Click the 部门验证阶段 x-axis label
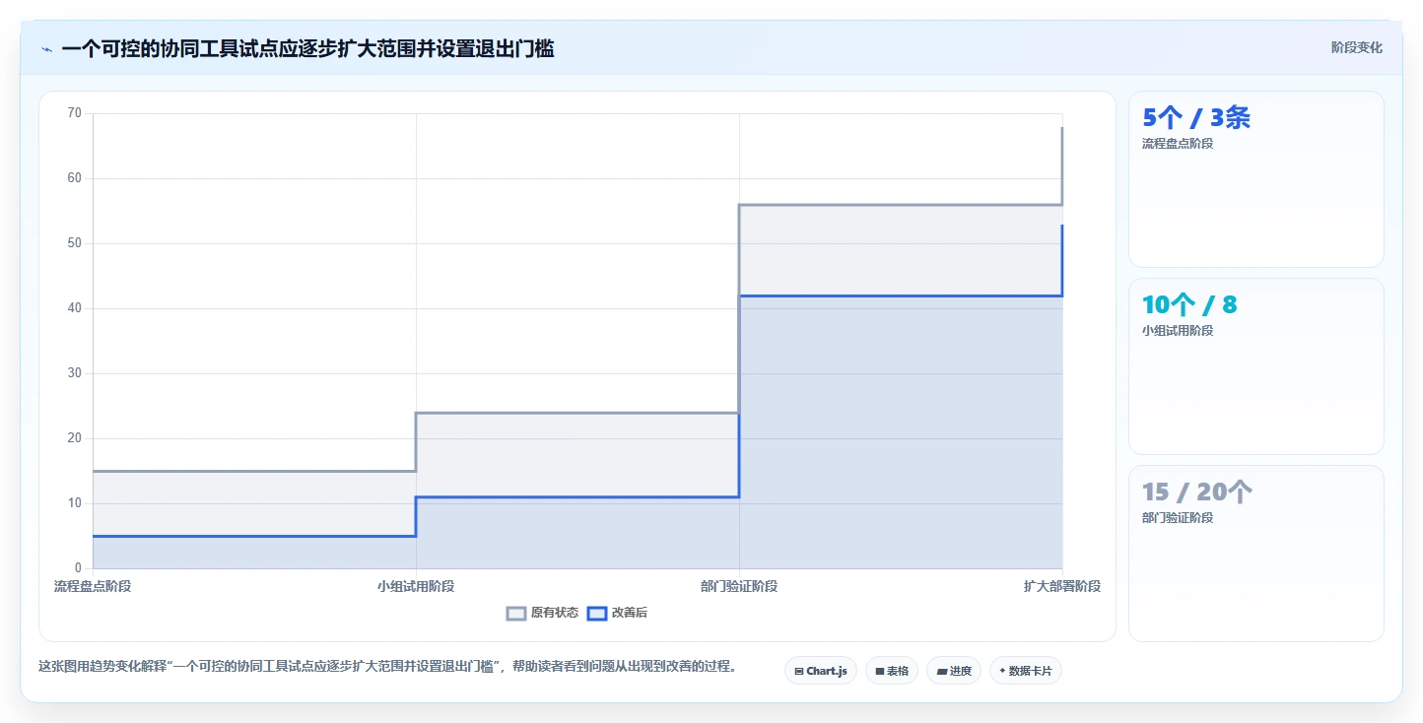Screen dimensions: 1423x723 click(x=739, y=586)
